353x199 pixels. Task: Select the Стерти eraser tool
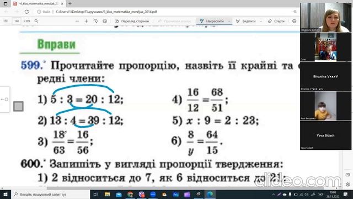coord(276,21)
